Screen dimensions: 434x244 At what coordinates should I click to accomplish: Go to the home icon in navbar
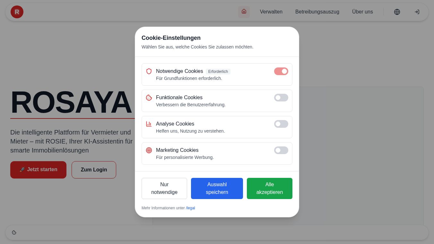244,12
